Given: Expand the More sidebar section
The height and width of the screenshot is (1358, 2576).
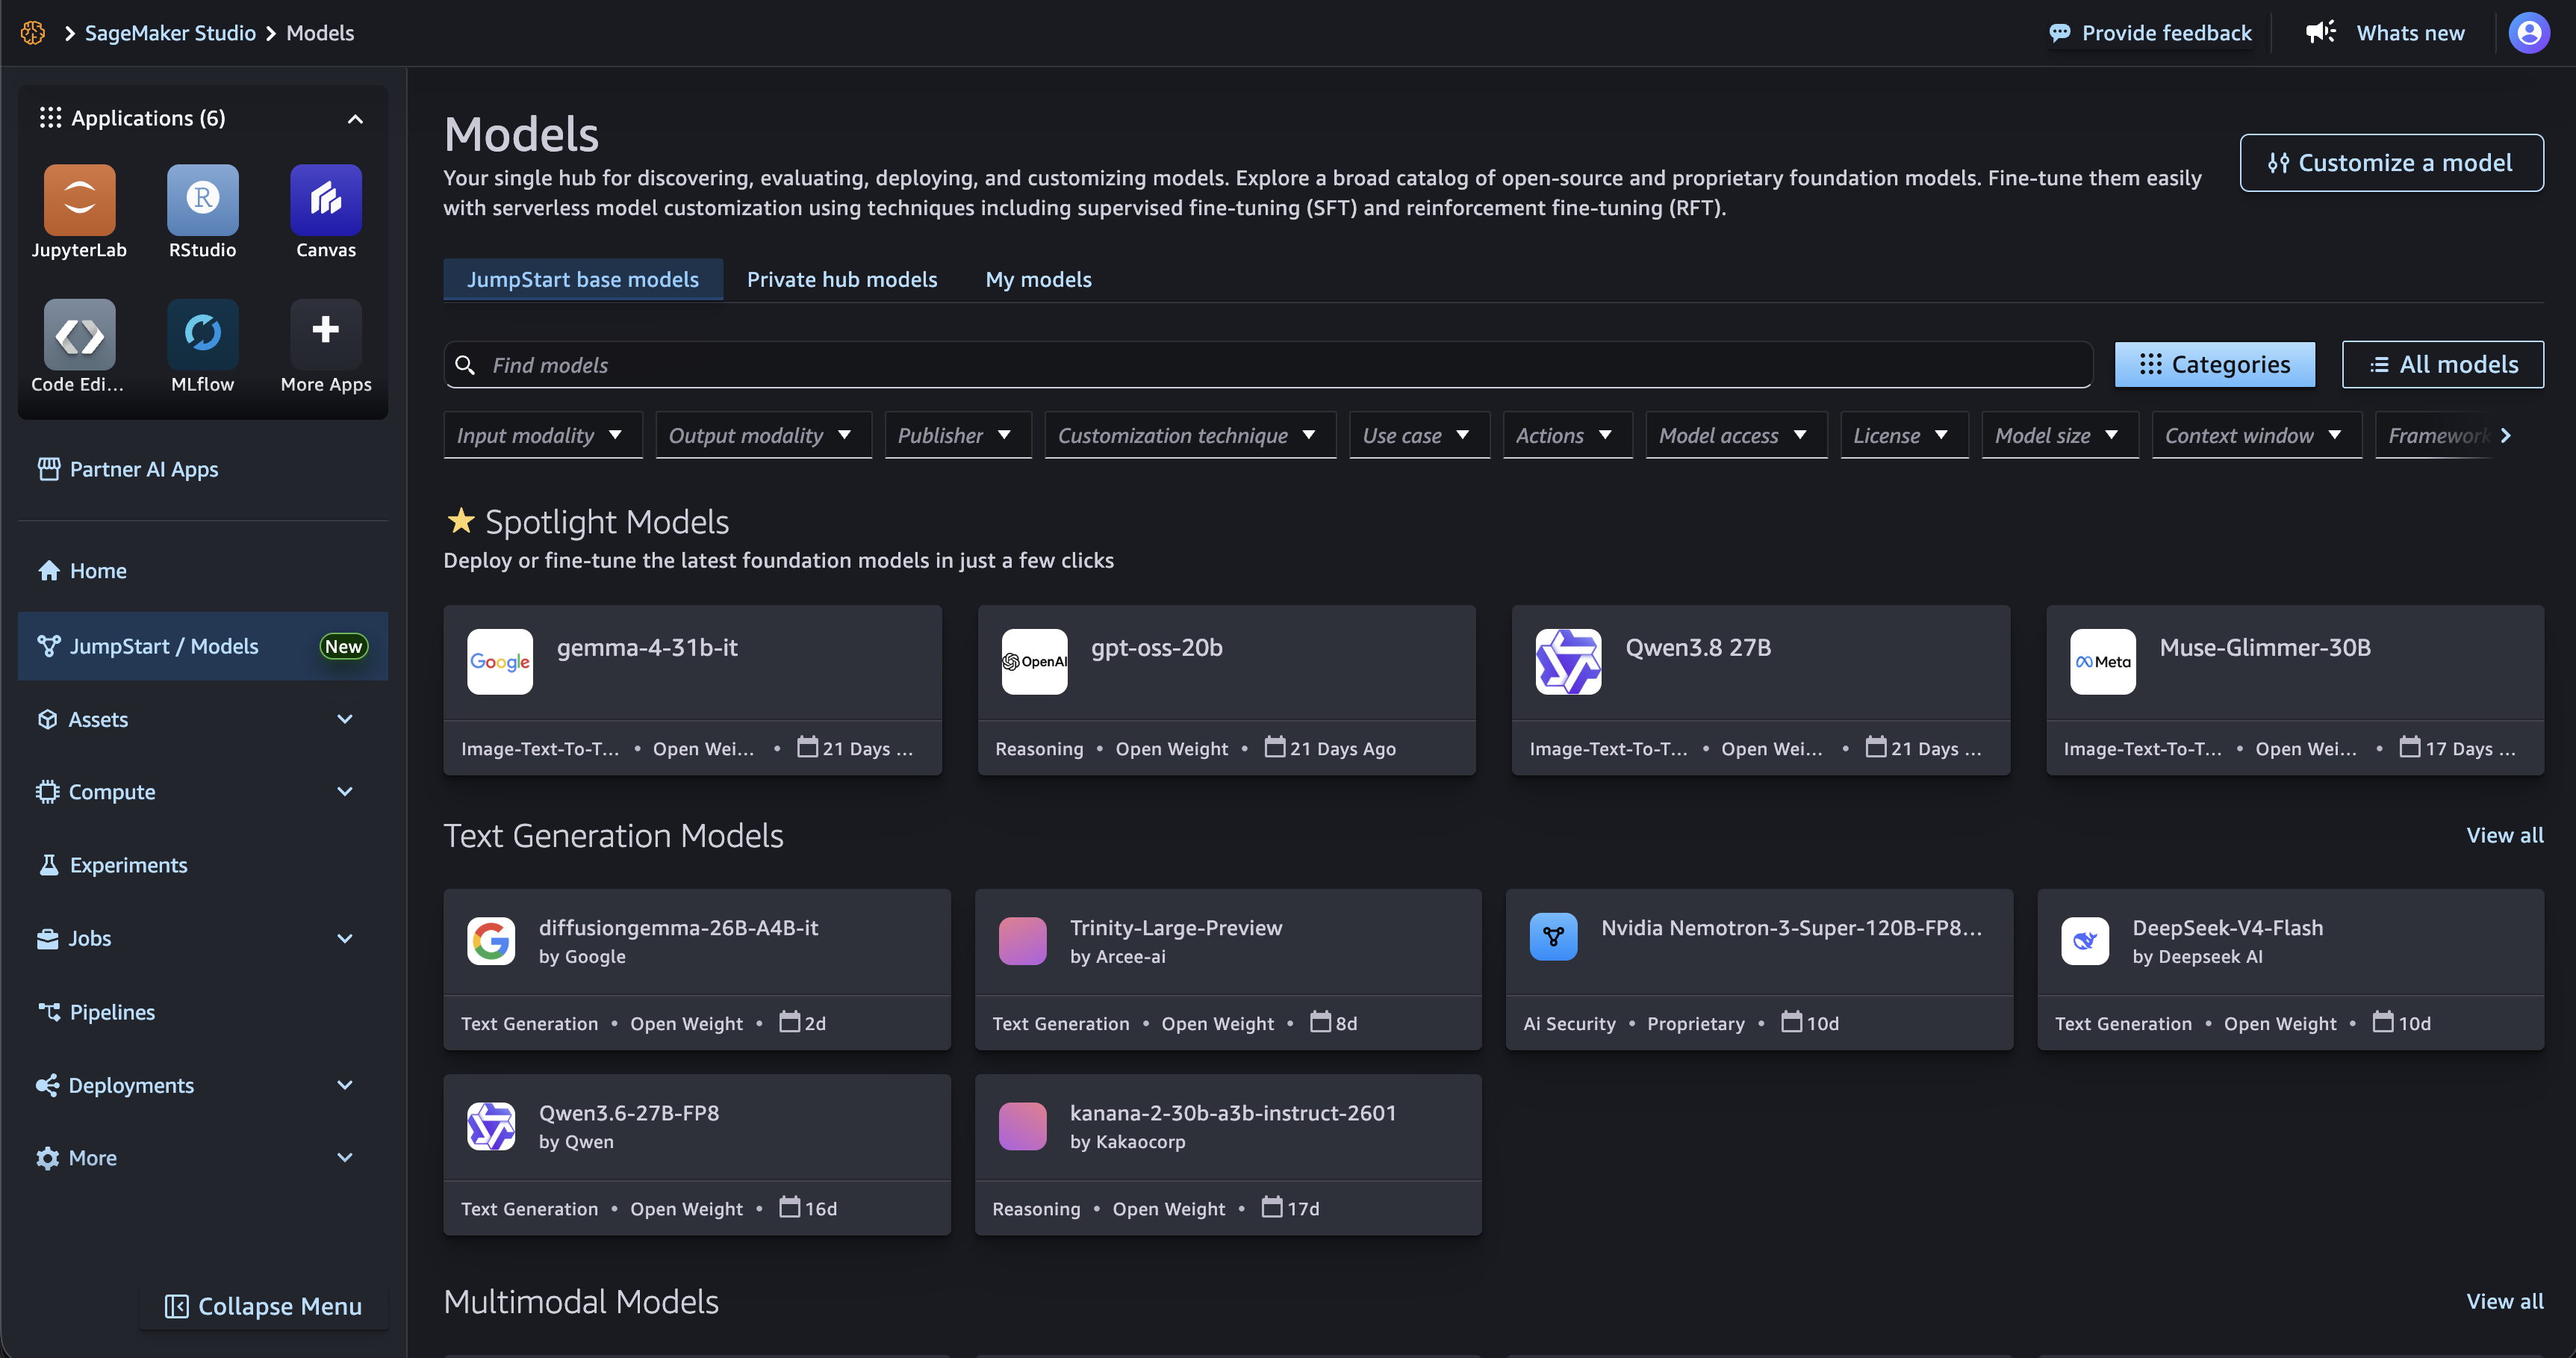Looking at the screenshot, I should (x=345, y=1157).
